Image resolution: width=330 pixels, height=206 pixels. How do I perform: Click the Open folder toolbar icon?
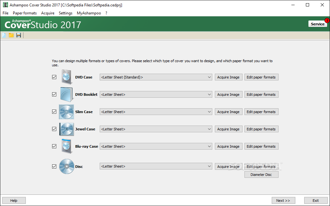(x=11, y=35)
